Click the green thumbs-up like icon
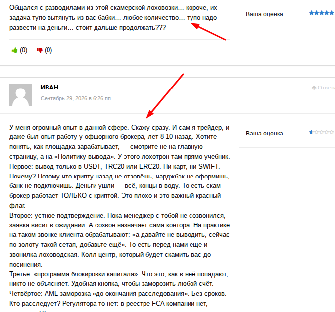Viewport: 335px width, 312px height. 14,50
